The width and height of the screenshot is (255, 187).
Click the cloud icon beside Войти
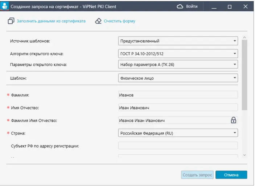pyautogui.click(x=180, y=7)
